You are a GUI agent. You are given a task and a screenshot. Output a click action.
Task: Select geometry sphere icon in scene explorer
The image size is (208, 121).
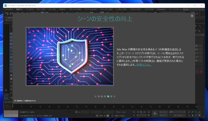click(11, 34)
